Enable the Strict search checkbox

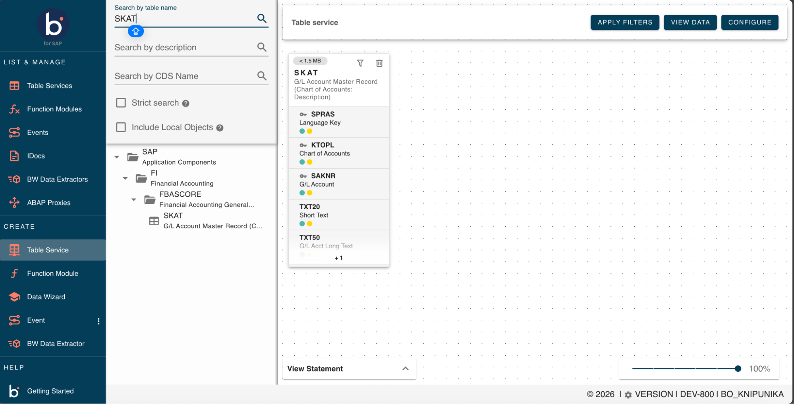pos(121,103)
